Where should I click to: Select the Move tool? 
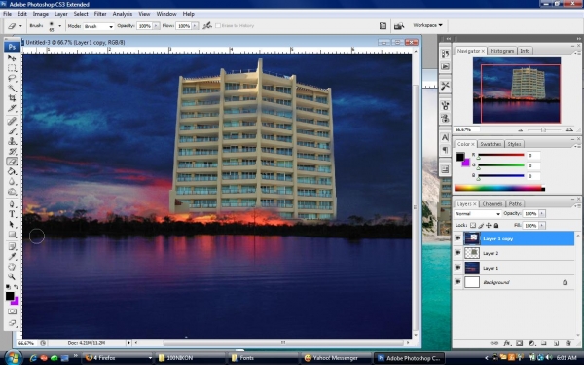pos(12,57)
